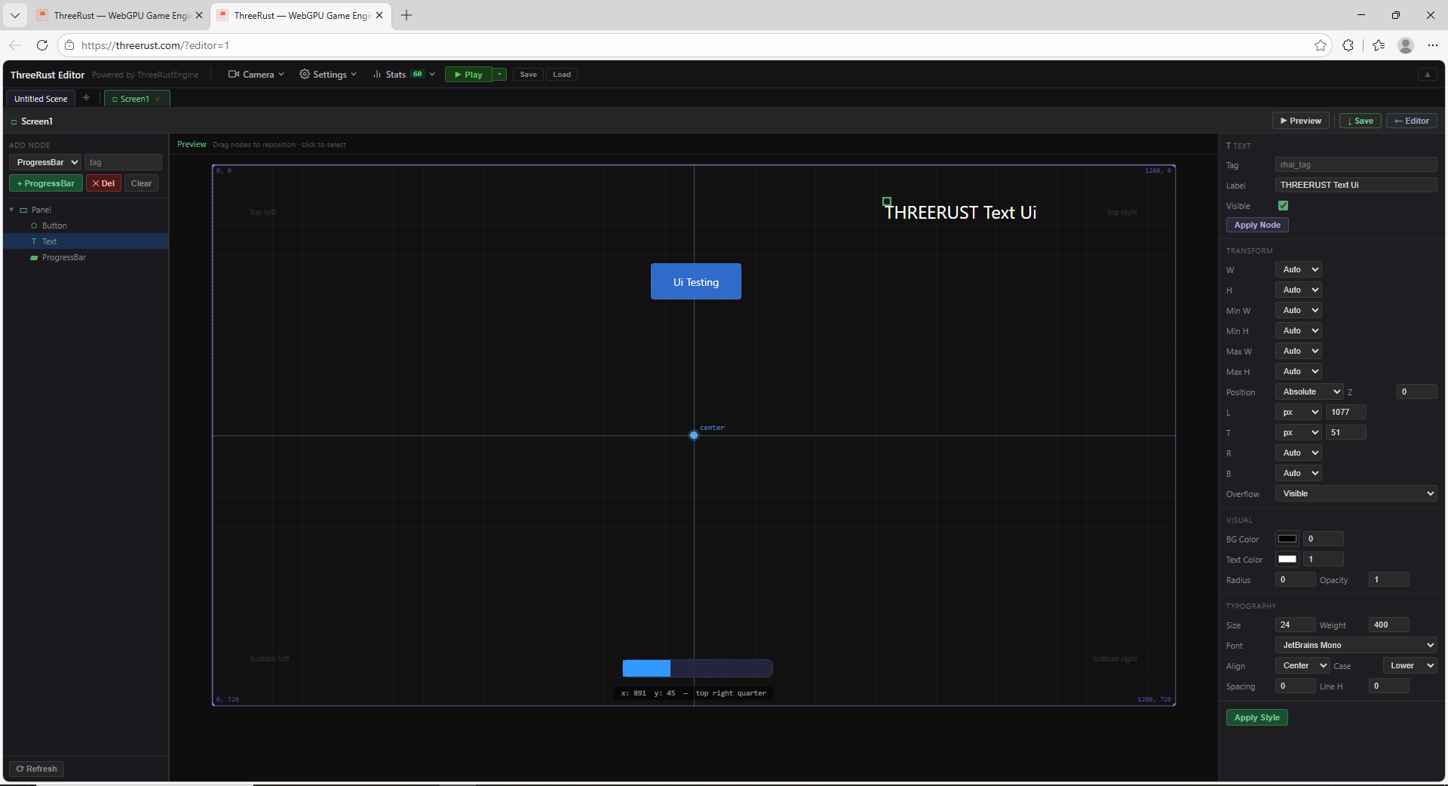Viewport: 1448px width, 786px height.
Task: Open node type ProgressBar dropdown
Action: point(44,162)
